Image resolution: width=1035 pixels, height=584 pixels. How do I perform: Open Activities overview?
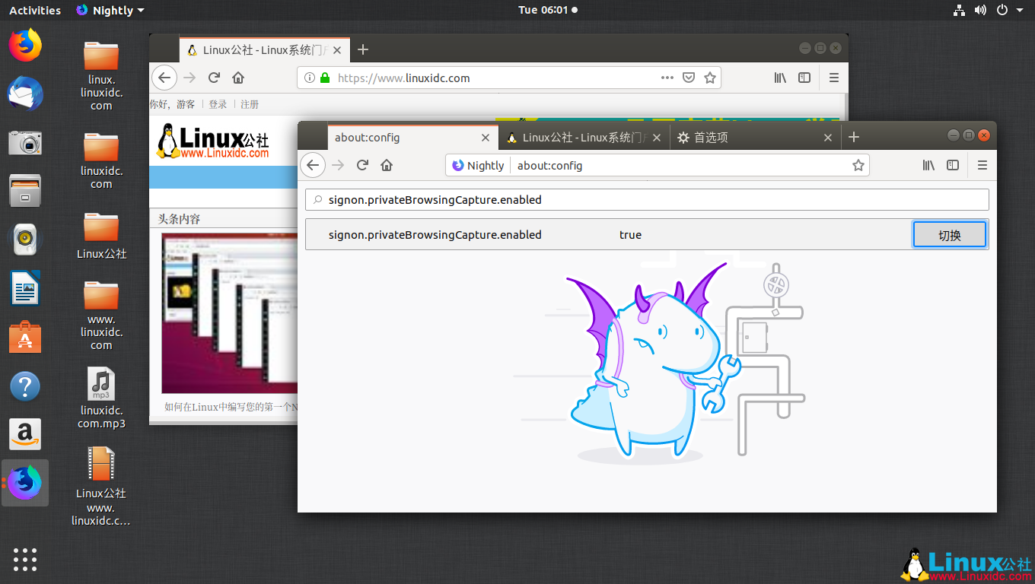coord(35,10)
